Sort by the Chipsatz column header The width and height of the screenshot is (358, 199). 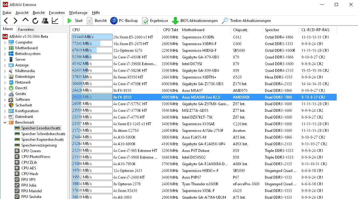pos(247,30)
